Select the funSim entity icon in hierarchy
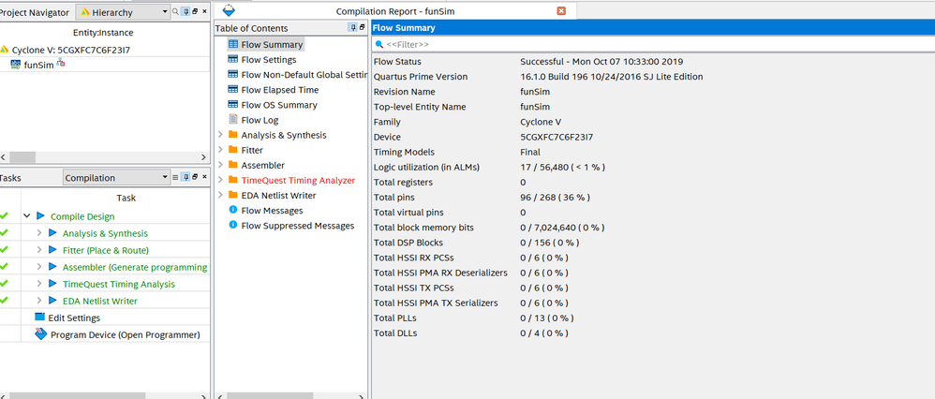The image size is (935, 399). point(16,65)
